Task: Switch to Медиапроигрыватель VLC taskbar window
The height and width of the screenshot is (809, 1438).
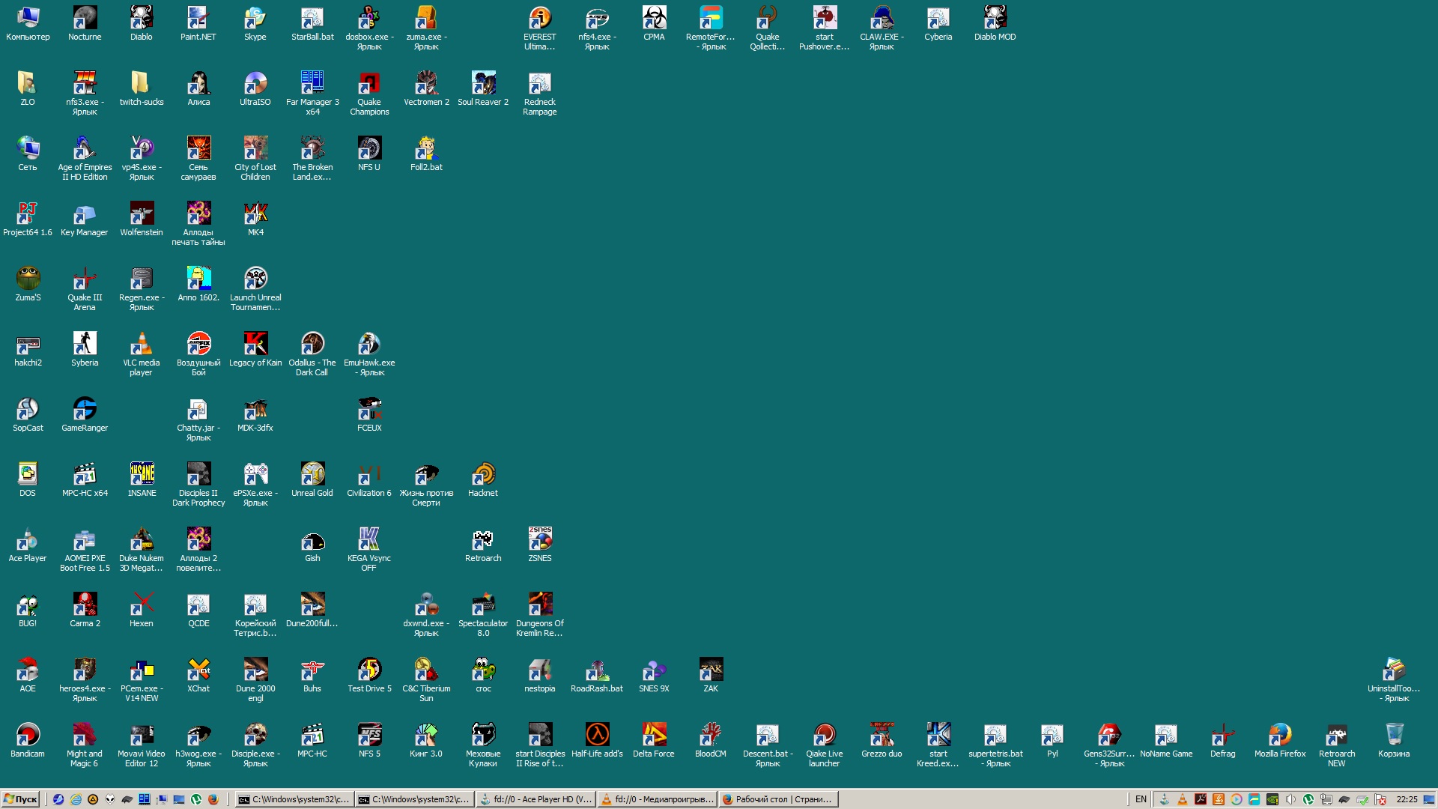Action: 657,799
